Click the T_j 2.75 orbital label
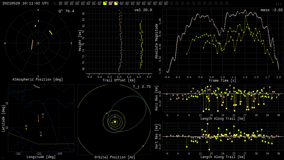Viewport: 284px width, 160px height. [141, 87]
